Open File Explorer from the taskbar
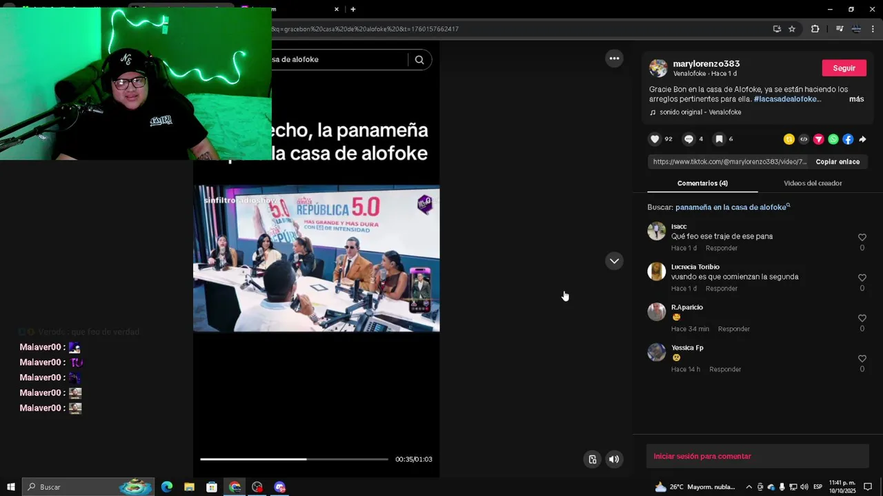 pos(189,487)
